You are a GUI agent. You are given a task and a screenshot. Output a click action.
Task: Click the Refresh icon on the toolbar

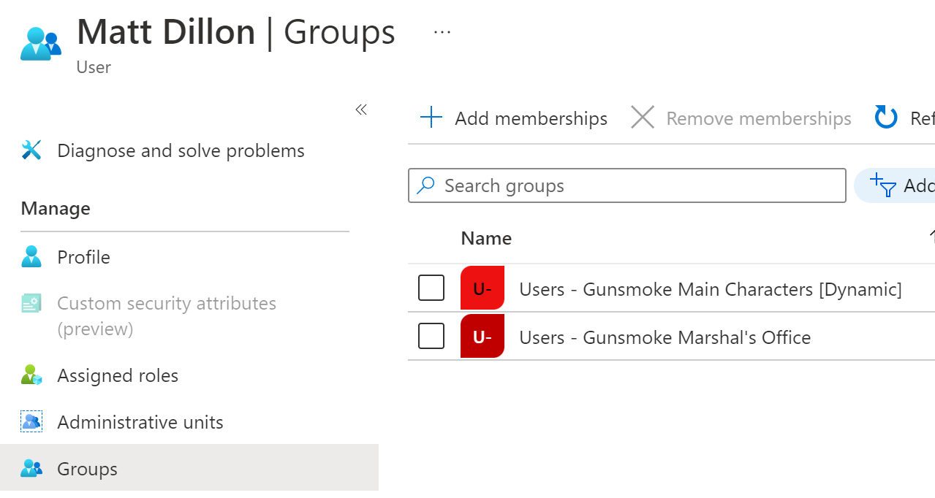click(885, 117)
